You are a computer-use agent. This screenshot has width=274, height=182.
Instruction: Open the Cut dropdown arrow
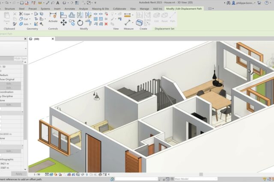click(x=30, y=19)
